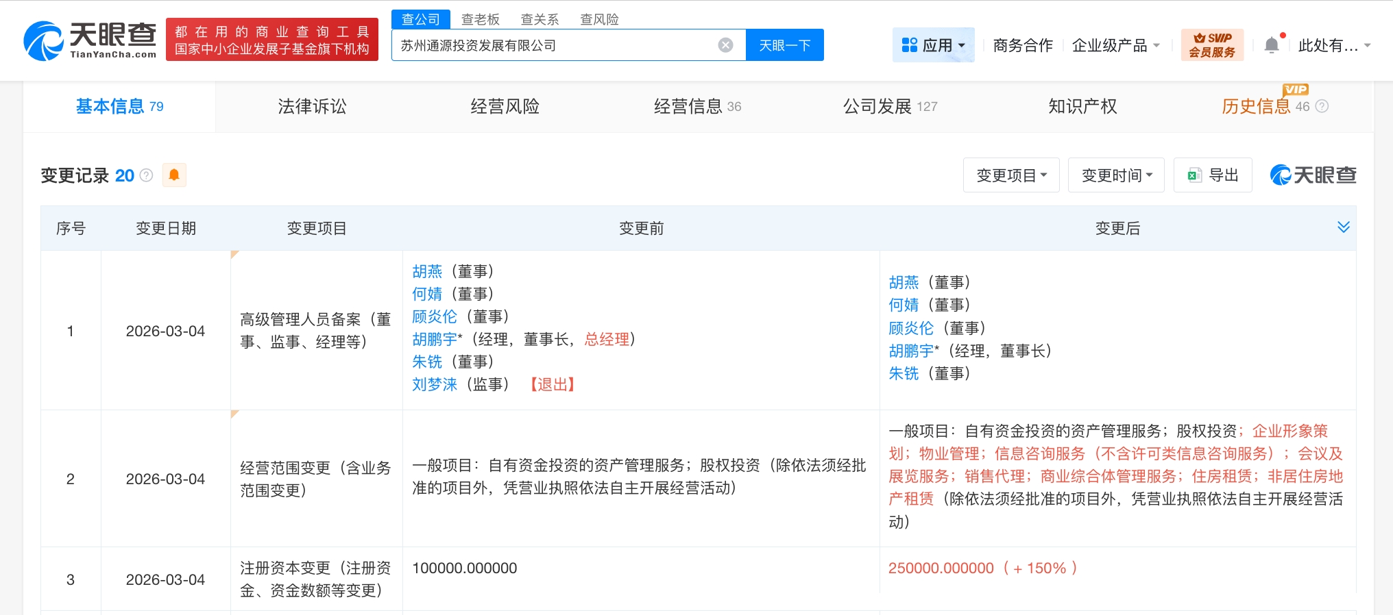Click the help question mark beside 变更记录 20
This screenshot has width=1393, height=615.
(146, 175)
